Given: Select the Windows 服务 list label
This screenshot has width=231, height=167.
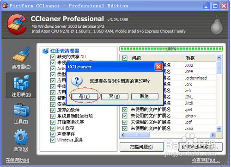Looking at the screenshot, I should point(70,140).
